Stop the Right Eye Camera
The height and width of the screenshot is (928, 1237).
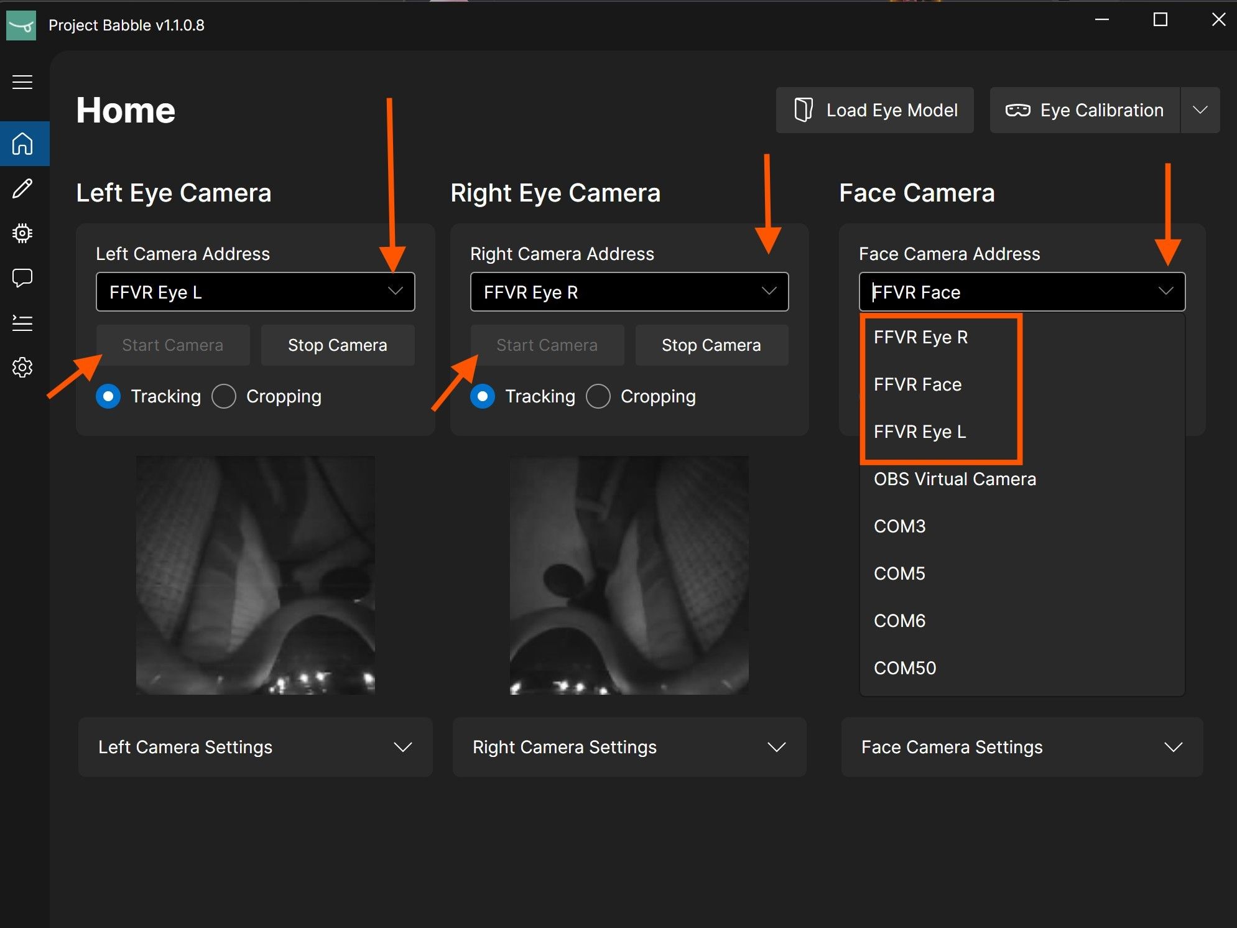pyautogui.click(x=711, y=345)
